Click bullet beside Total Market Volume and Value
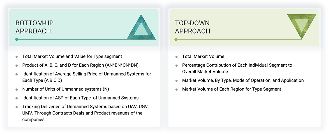The image size is (328, 134). click(x=17, y=57)
